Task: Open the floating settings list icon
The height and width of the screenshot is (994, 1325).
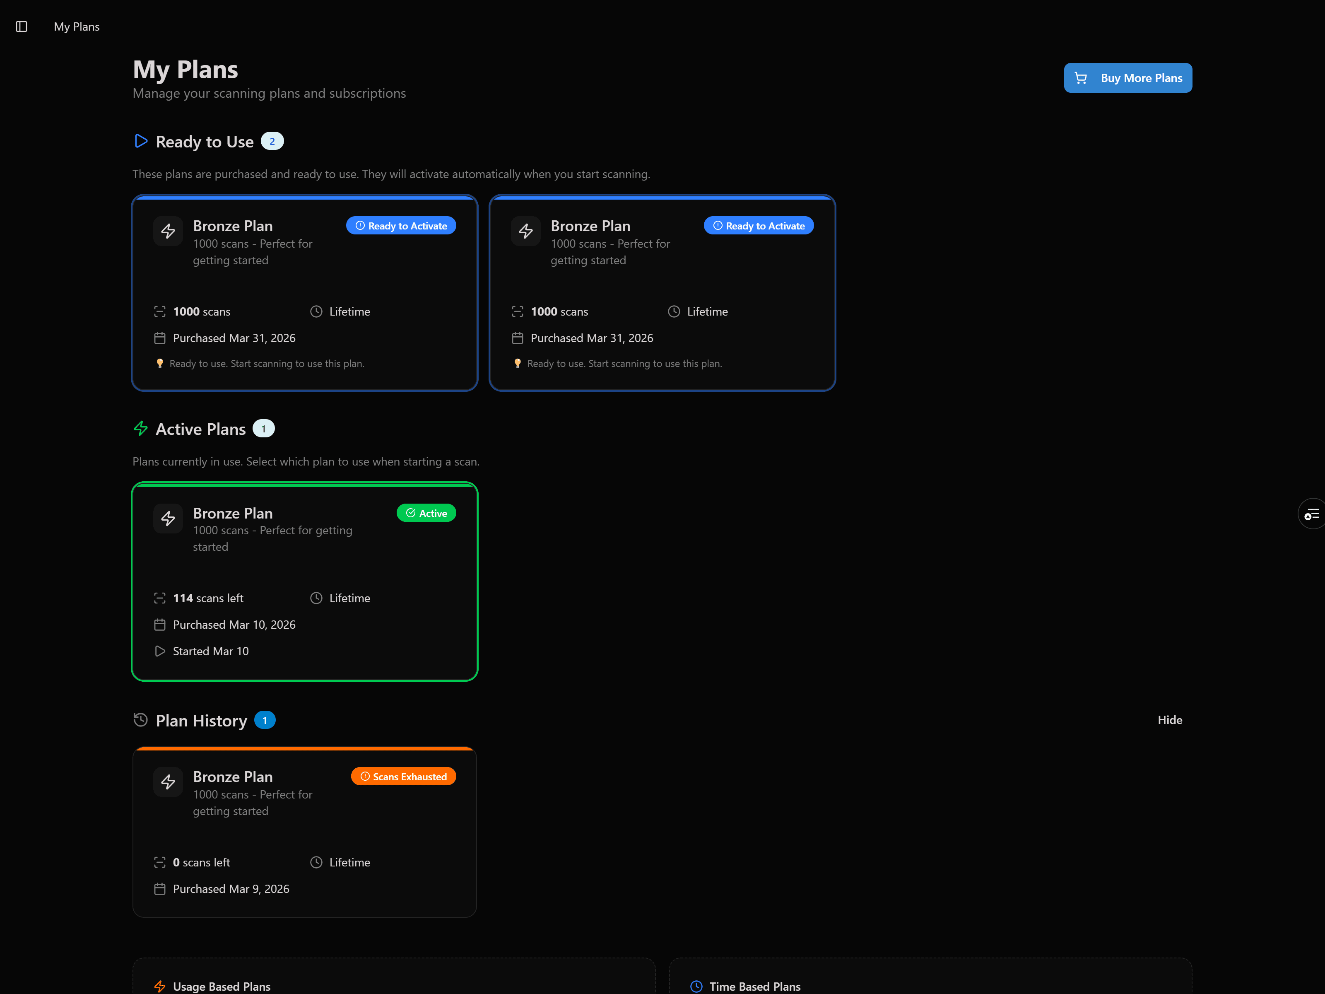Action: click(1312, 514)
